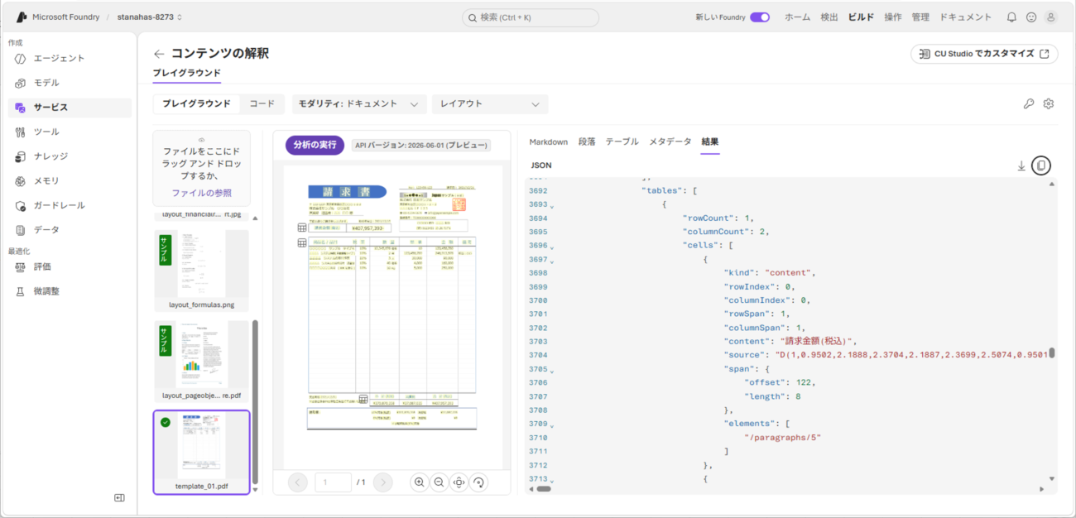The width and height of the screenshot is (1076, 518).
Task: Collapse the "cells" array at line 3696
Action: coord(552,247)
